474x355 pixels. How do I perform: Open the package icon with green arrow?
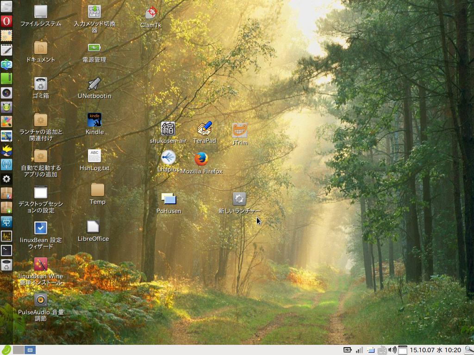click(6, 208)
